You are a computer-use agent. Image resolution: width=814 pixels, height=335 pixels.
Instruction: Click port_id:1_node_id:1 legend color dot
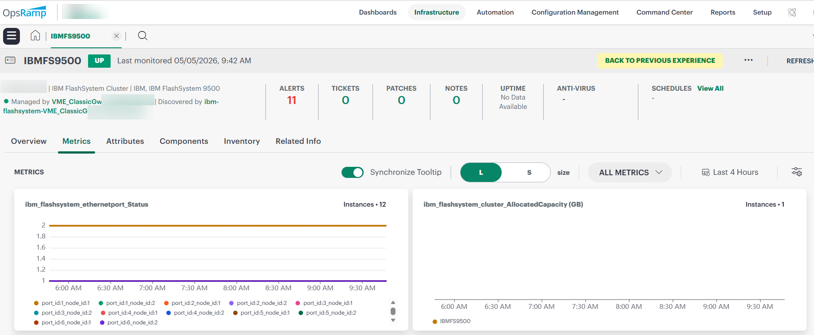(36, 303)
